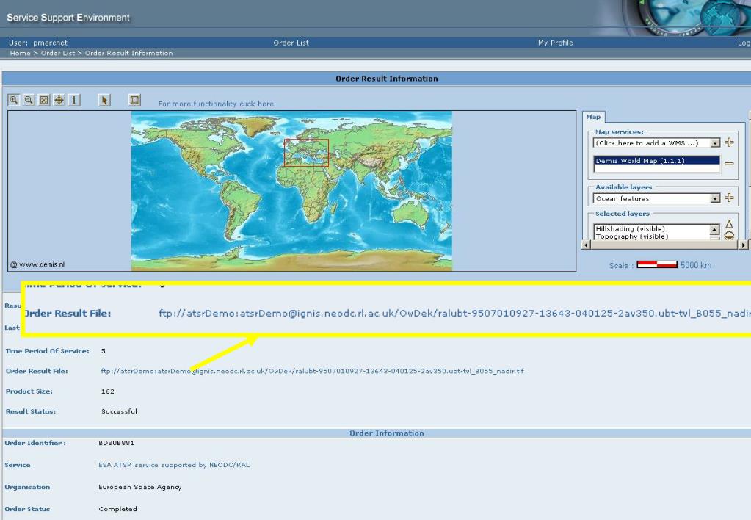Open the order result FTP file link
This screenshot has height=520, width=751.
click(x=312, y=371)
